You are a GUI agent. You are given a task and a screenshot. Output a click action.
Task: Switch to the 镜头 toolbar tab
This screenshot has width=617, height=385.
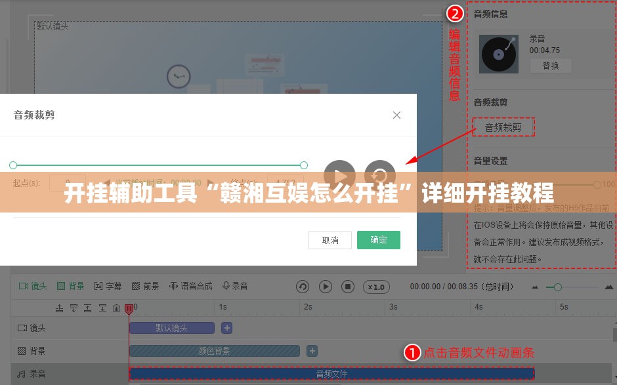tap(33, 286)
